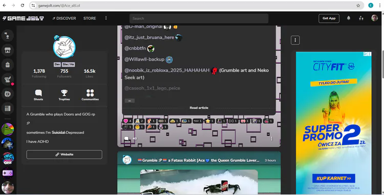Go to the DISCOVER tab
Viewport: 384px width, 195px height.
tap(64, 18)
